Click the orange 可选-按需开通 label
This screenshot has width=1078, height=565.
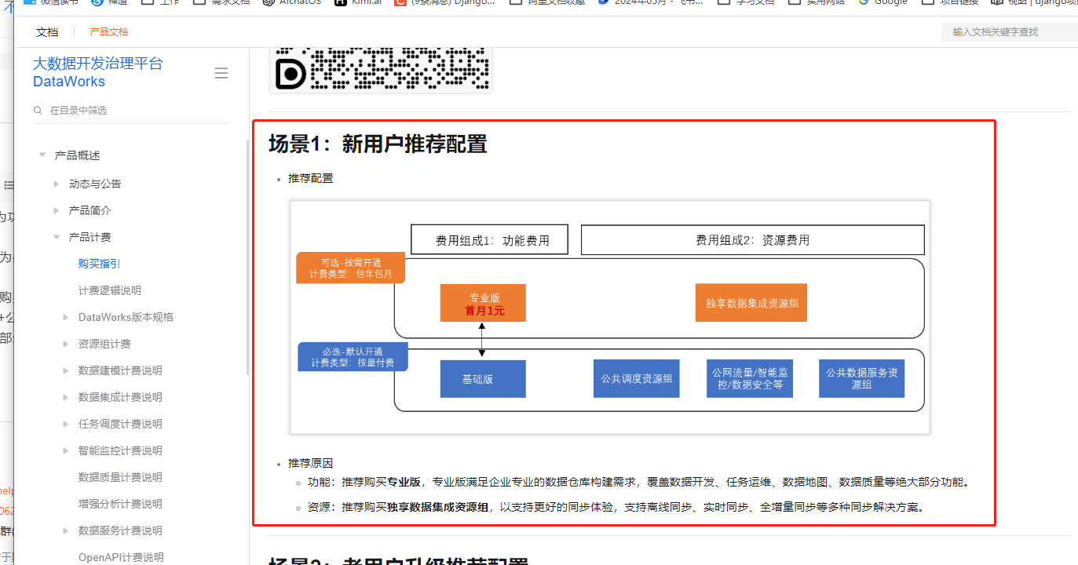(350, 268)
